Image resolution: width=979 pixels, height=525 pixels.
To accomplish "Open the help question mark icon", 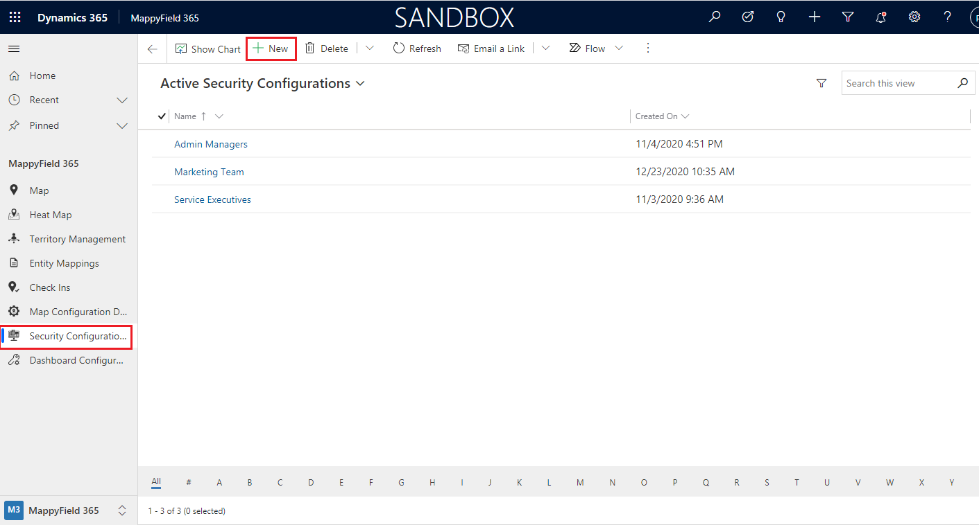I will tap(948, 17).
